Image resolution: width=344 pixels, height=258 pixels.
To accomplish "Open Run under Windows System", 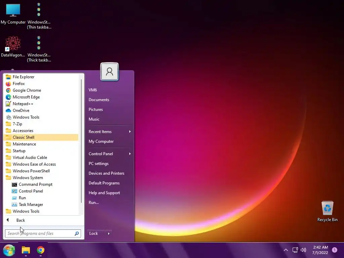I will click(41, 198).
